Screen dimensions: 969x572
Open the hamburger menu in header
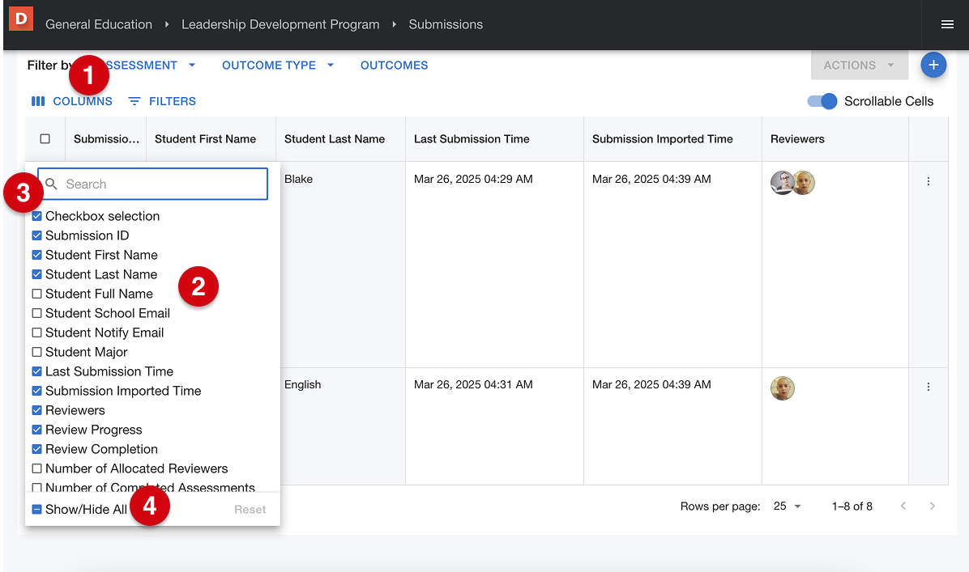[x=947, y=24]
